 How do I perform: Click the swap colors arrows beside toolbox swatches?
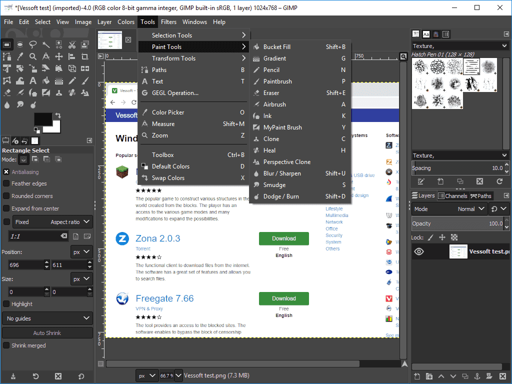(x=58, y=115)
